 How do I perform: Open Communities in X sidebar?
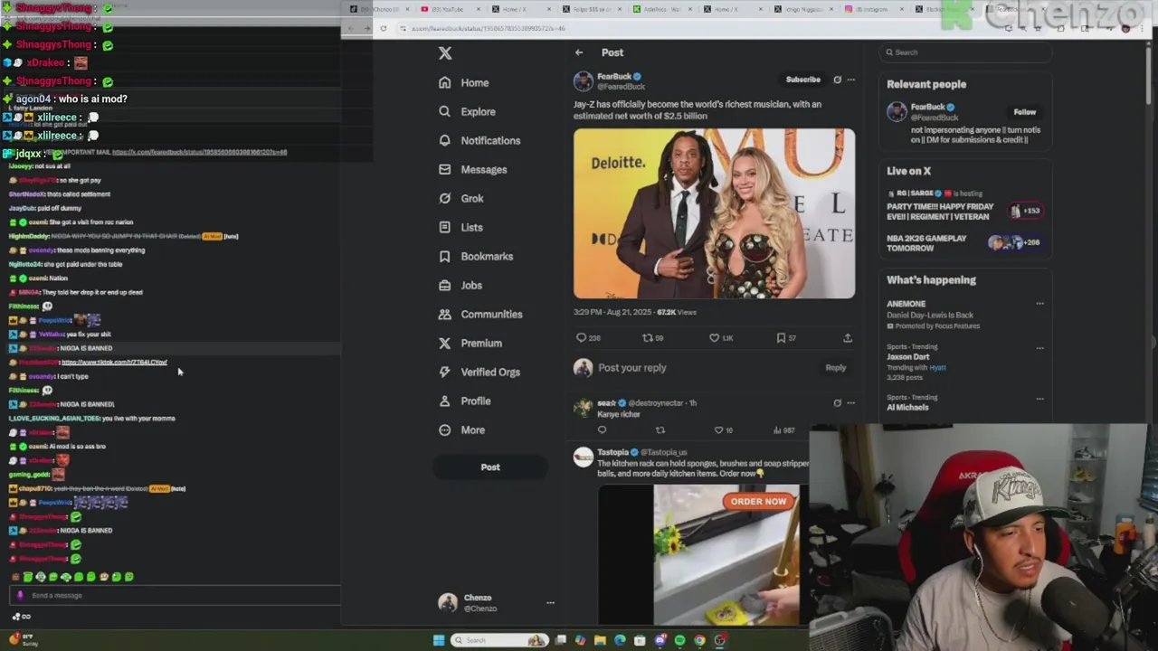coord(480,314)
